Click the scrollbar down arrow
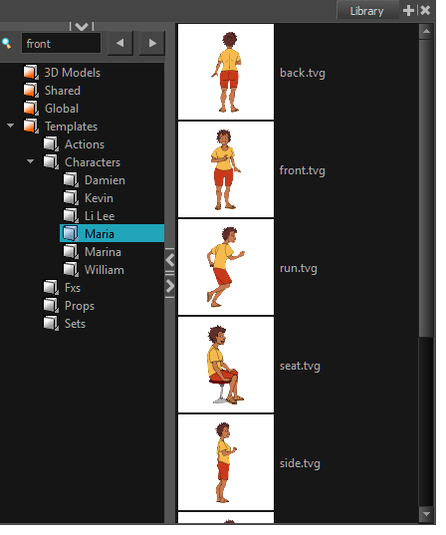This screenshot has width=446, height=535. (x=426, y=513)
